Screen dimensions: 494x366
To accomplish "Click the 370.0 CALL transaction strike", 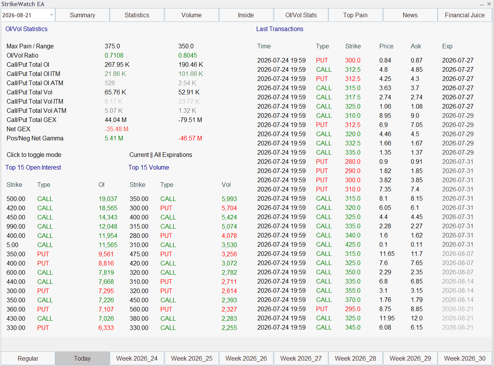I will pyautogui.click(x=353, y=300).
